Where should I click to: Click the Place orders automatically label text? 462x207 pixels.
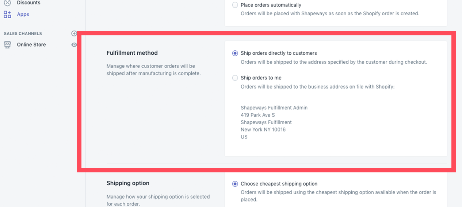[271, 5]
